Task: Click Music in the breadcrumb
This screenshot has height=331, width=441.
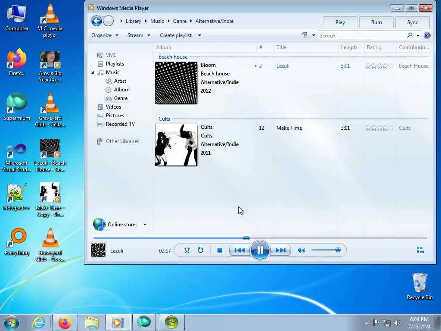Action: (x=157, y=21)
